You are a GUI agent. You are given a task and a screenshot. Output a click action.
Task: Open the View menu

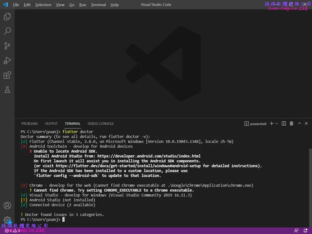[60, 5]
